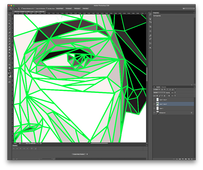
Task: Select the Clone Stamp tool
Action: (9, 38)
